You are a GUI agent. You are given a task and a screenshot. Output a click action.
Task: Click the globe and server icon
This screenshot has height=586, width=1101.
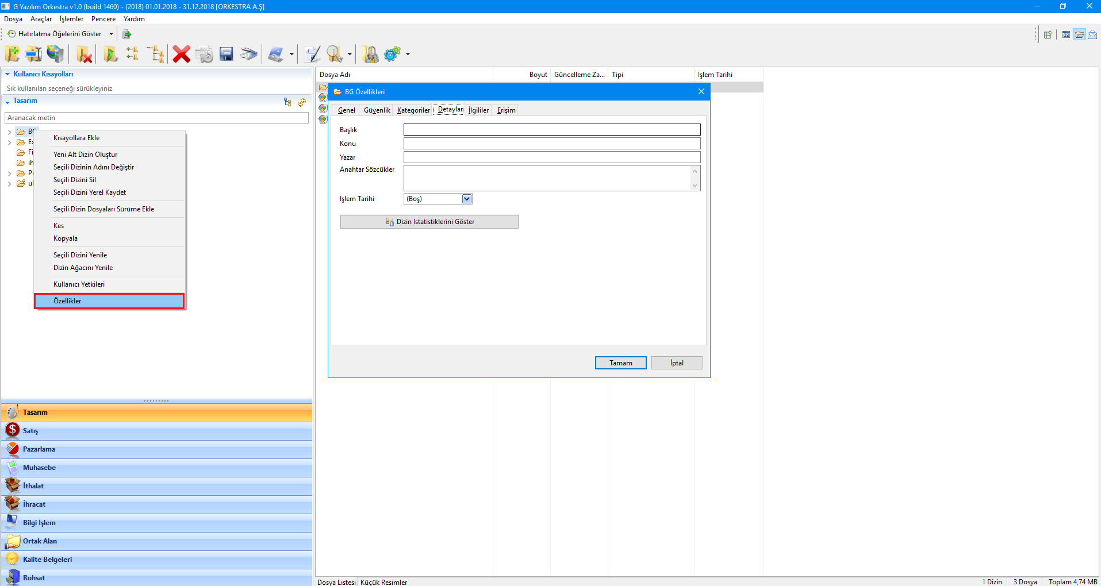point(55,54)
